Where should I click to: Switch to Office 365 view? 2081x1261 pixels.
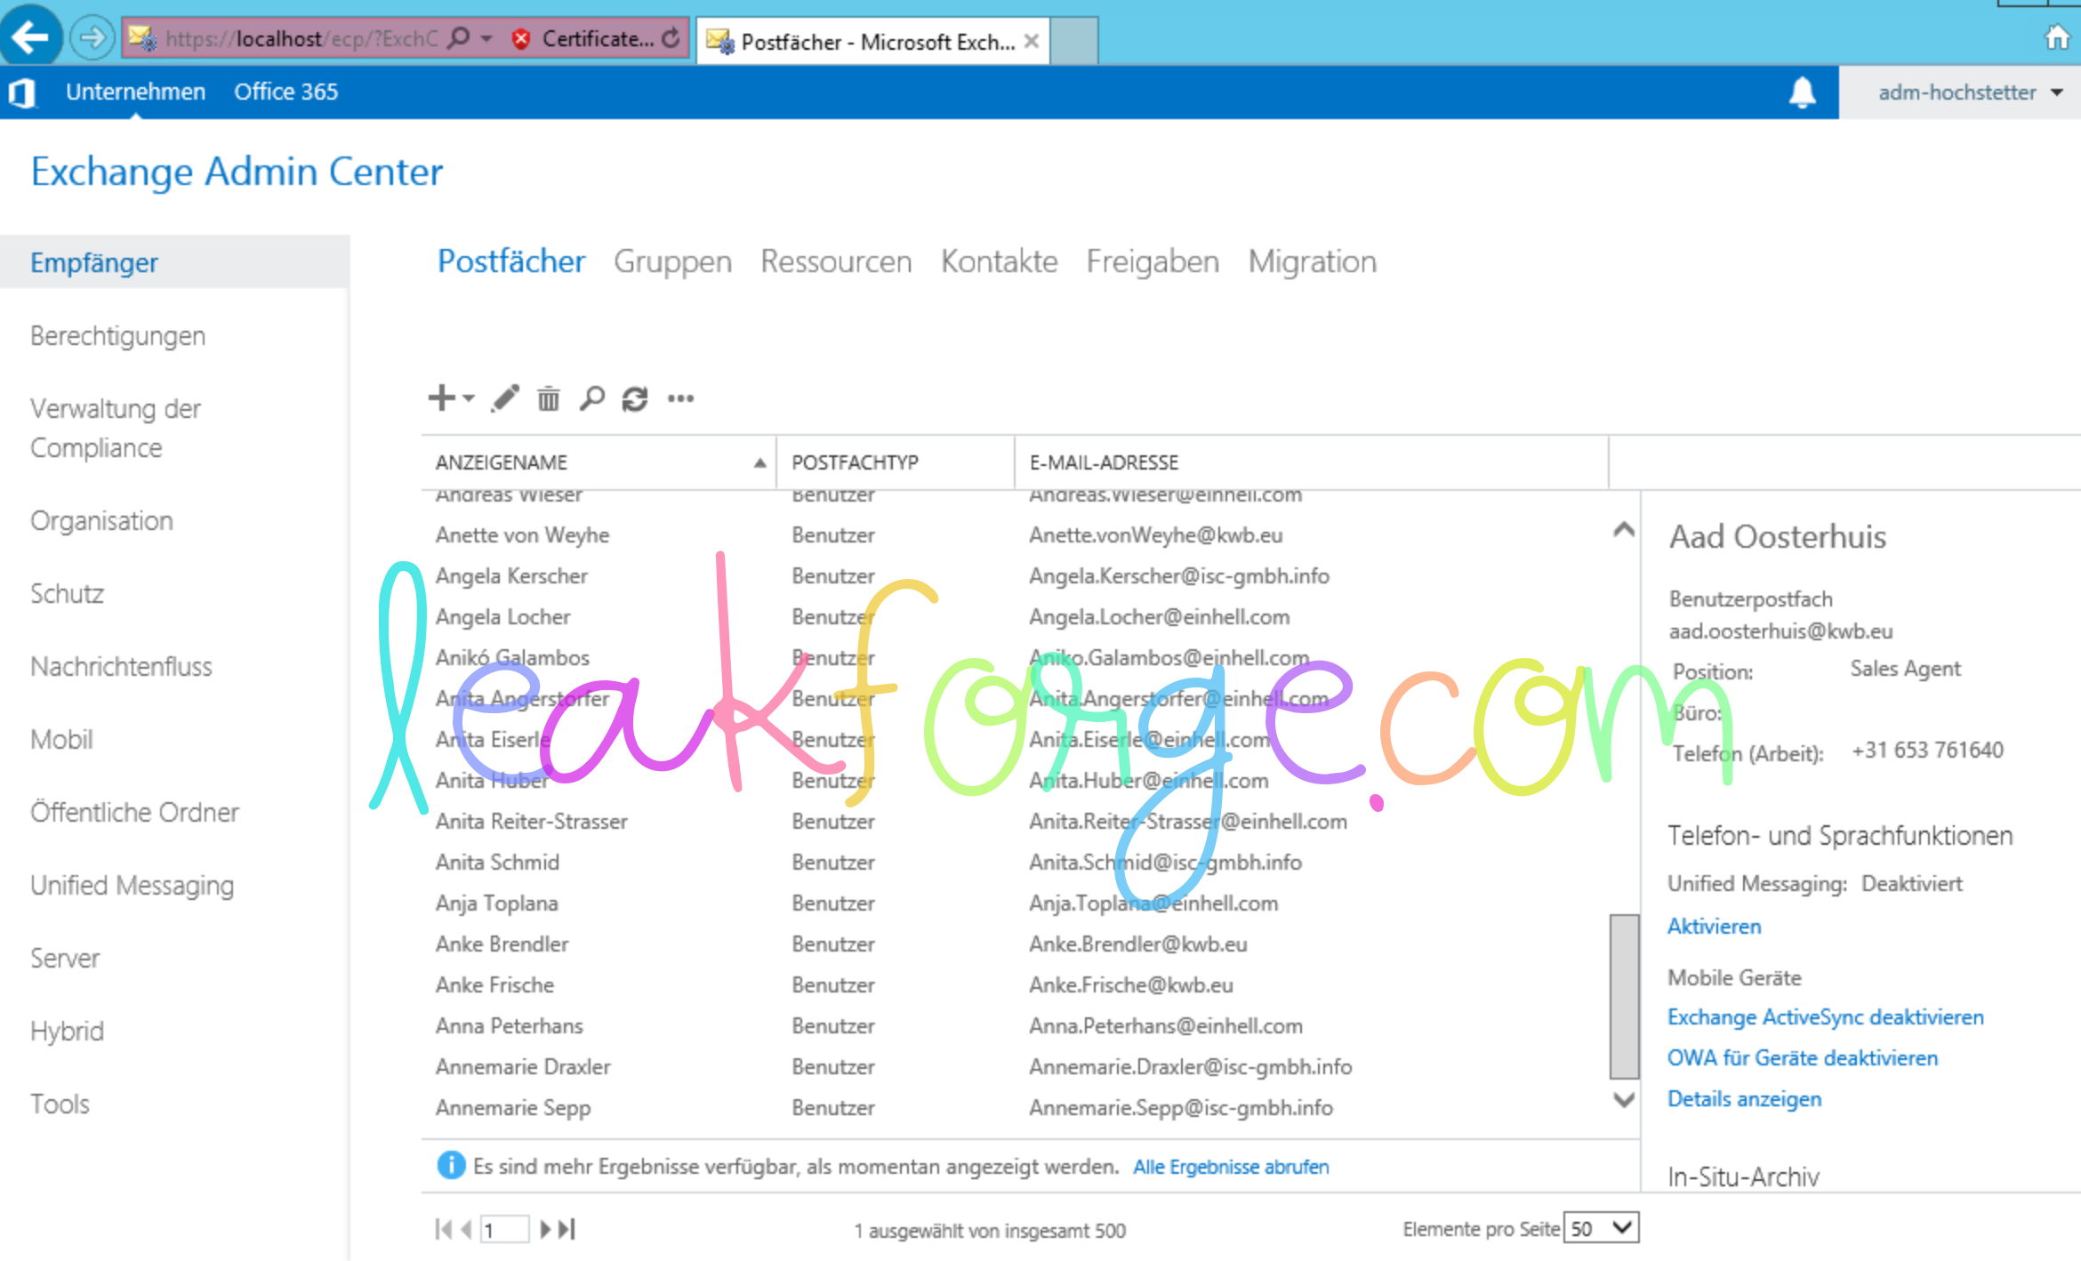(x=285, y=92)
